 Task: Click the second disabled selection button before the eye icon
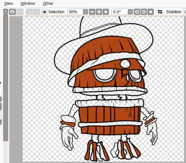click(x=36, y=12)
